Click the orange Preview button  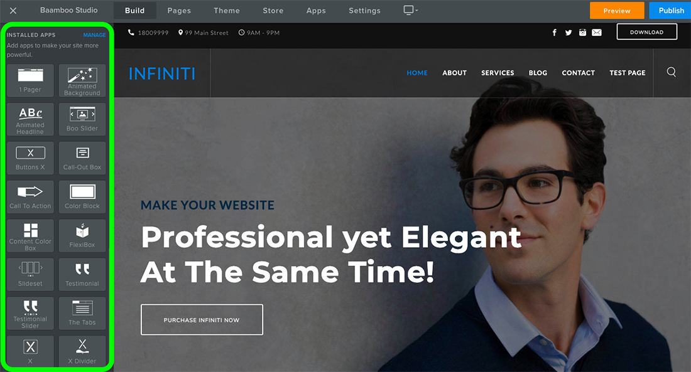(x=617, y=11)
